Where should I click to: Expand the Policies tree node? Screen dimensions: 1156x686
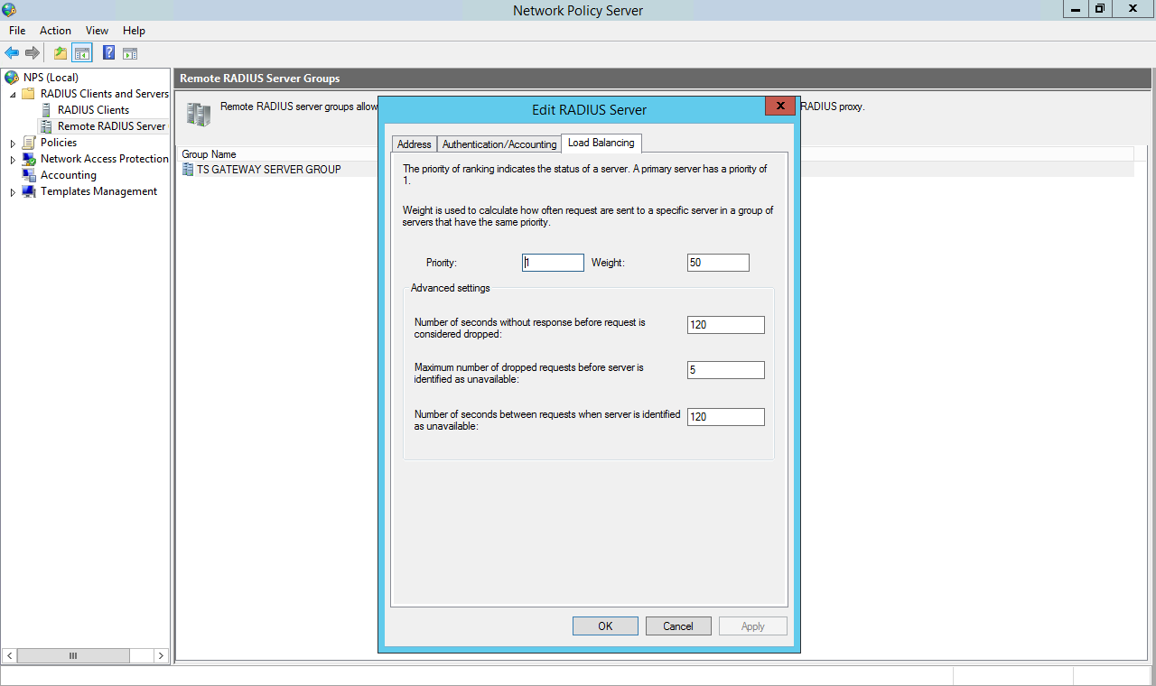(13, 143)
